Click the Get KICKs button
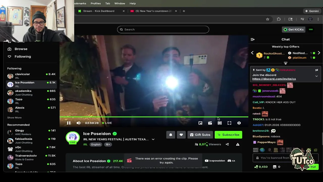The width and height of the screenshot is (323, 182). (x=293, y=30)
